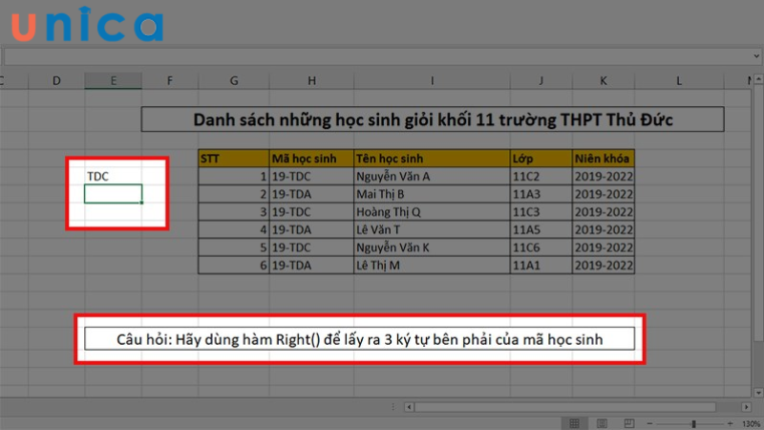Select column F header
The height and width of the screenshot is (430, 764).
[x=170, y=81]
